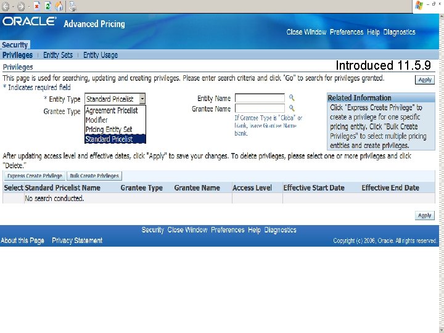
Task: Click the Related Information panel heading
Action: click(360, 98)
